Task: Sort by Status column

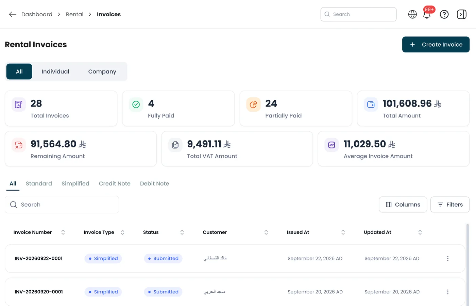Action: click(182, 232)
